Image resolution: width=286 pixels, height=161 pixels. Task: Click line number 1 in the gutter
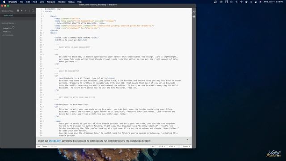(x=42, y=9)
